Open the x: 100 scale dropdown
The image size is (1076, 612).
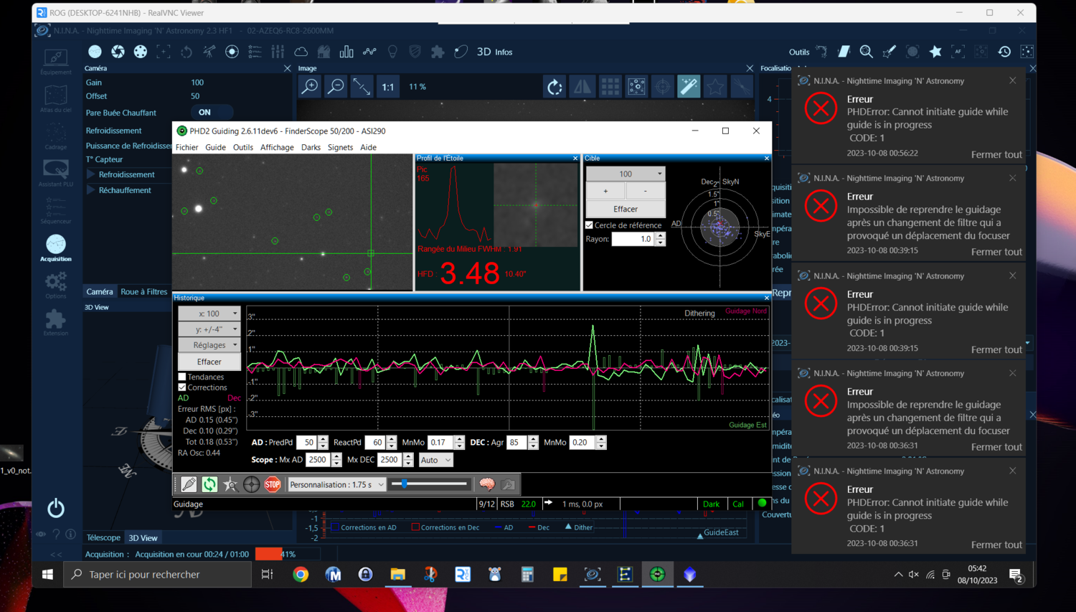tap(209, 314)
